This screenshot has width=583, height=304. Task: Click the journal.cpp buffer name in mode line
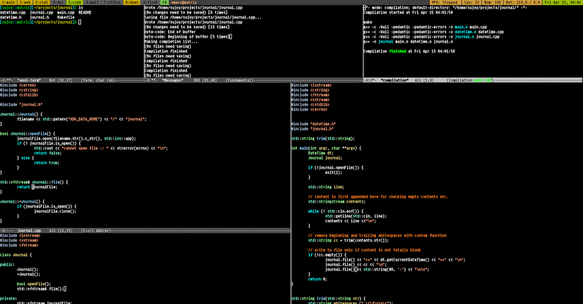click(30, 231)
